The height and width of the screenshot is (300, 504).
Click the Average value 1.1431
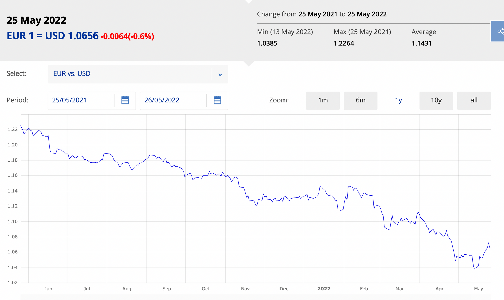click(x=421, y=43)
